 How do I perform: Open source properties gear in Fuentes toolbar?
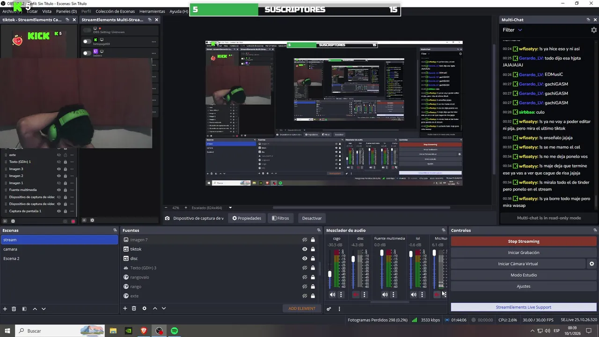[144, 308]
